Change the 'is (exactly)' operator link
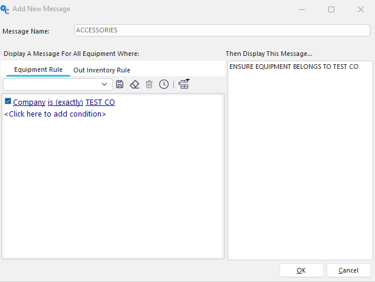375x282 pixels. [x=65, y=102]
